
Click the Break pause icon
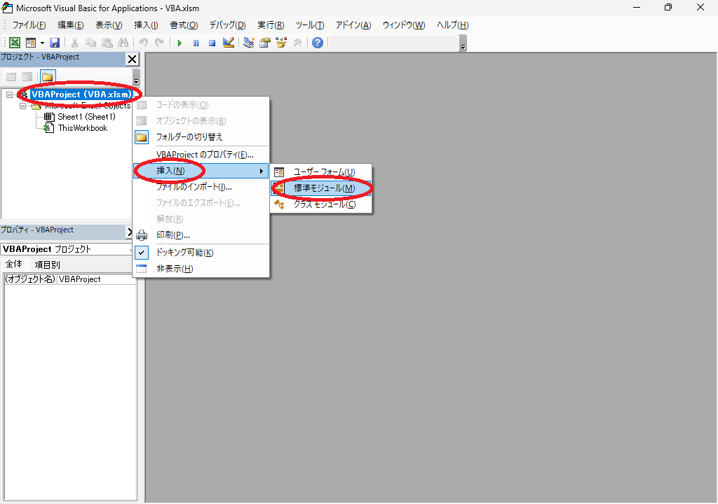[196, 43]
